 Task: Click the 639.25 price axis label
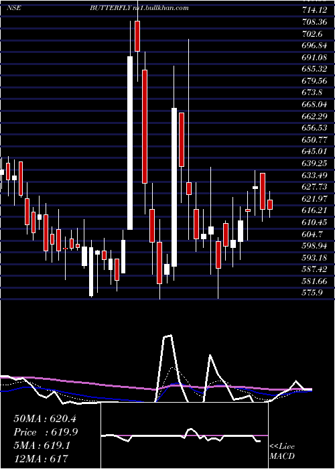pyautogui.click(x=314, y=163)
